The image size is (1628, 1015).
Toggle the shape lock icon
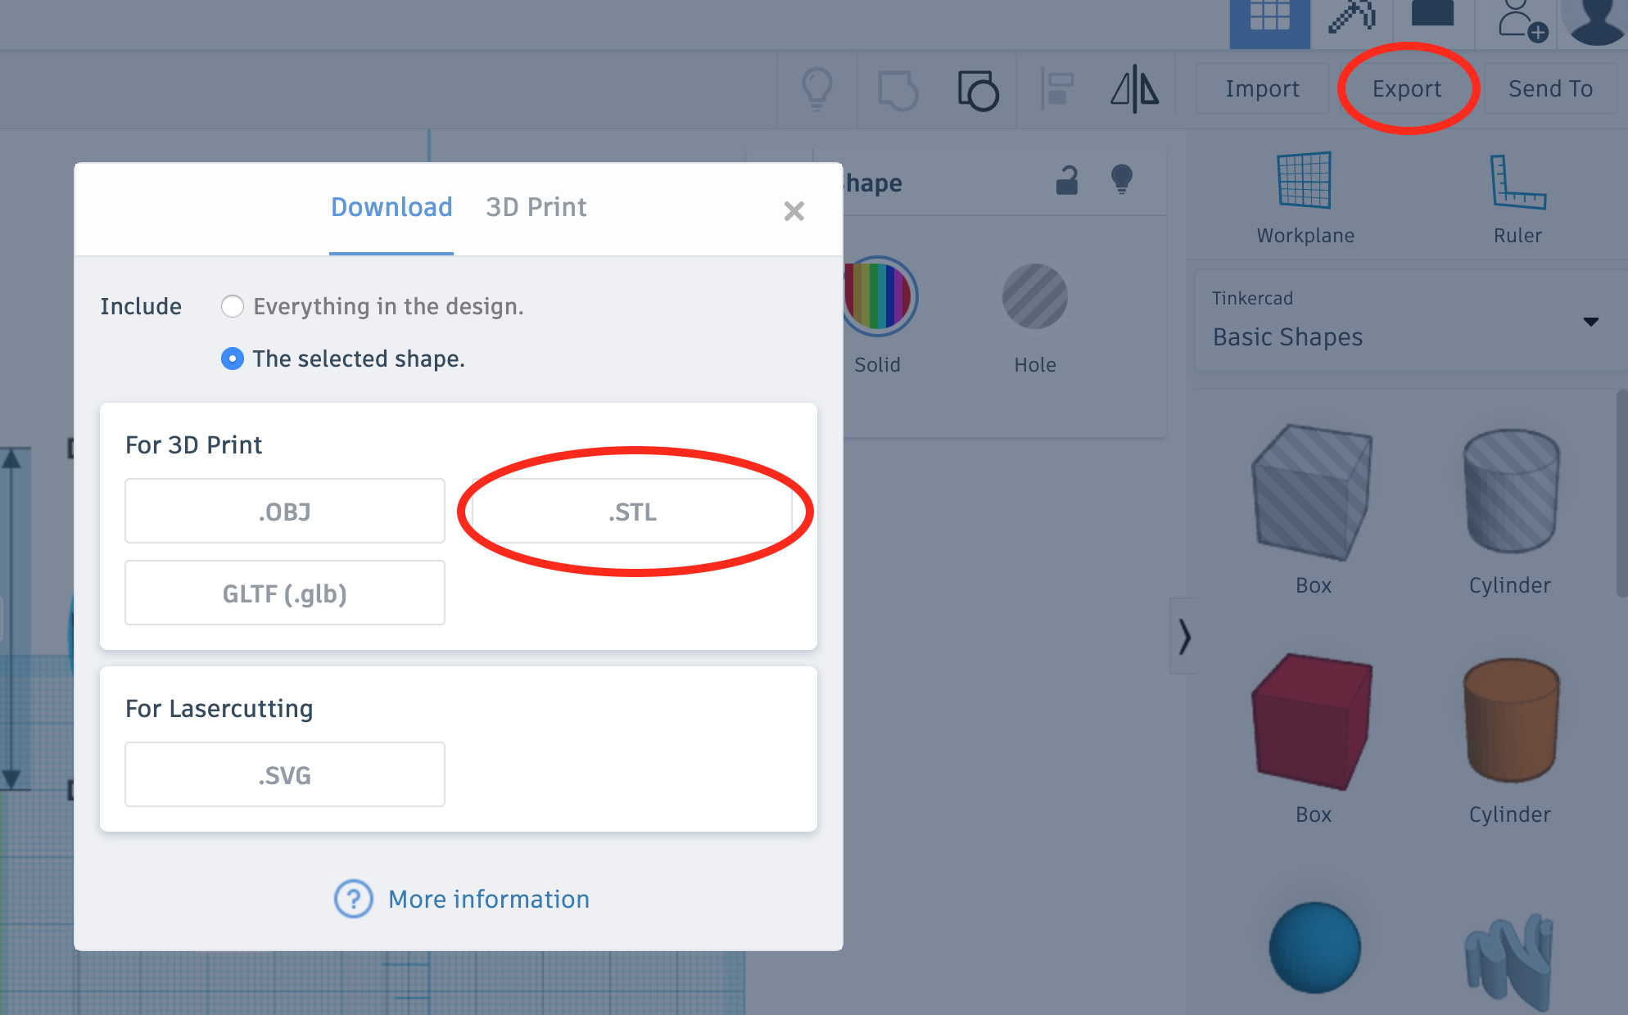pos(1066,180)
